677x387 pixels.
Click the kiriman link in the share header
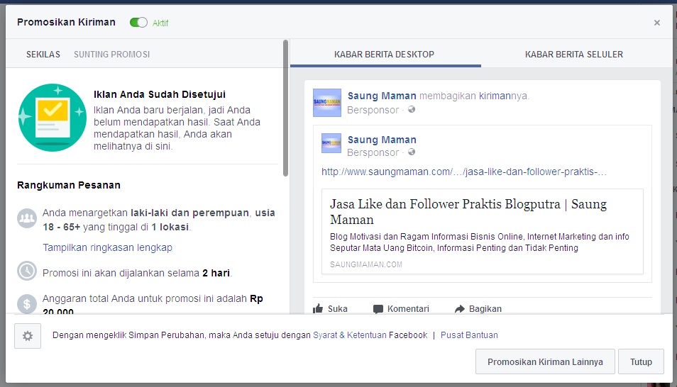(495, 96)
